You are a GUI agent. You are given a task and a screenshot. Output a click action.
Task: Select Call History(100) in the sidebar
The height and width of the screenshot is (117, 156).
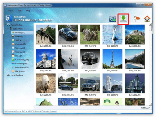(x=22, y=60)
